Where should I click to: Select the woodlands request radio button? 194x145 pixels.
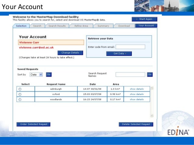tap(20, 100)
